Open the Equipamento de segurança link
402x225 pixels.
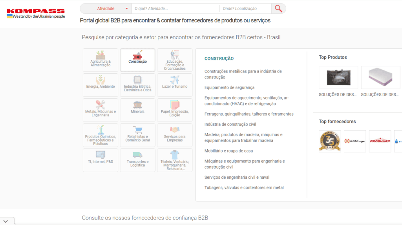click(x=229, y=87)
